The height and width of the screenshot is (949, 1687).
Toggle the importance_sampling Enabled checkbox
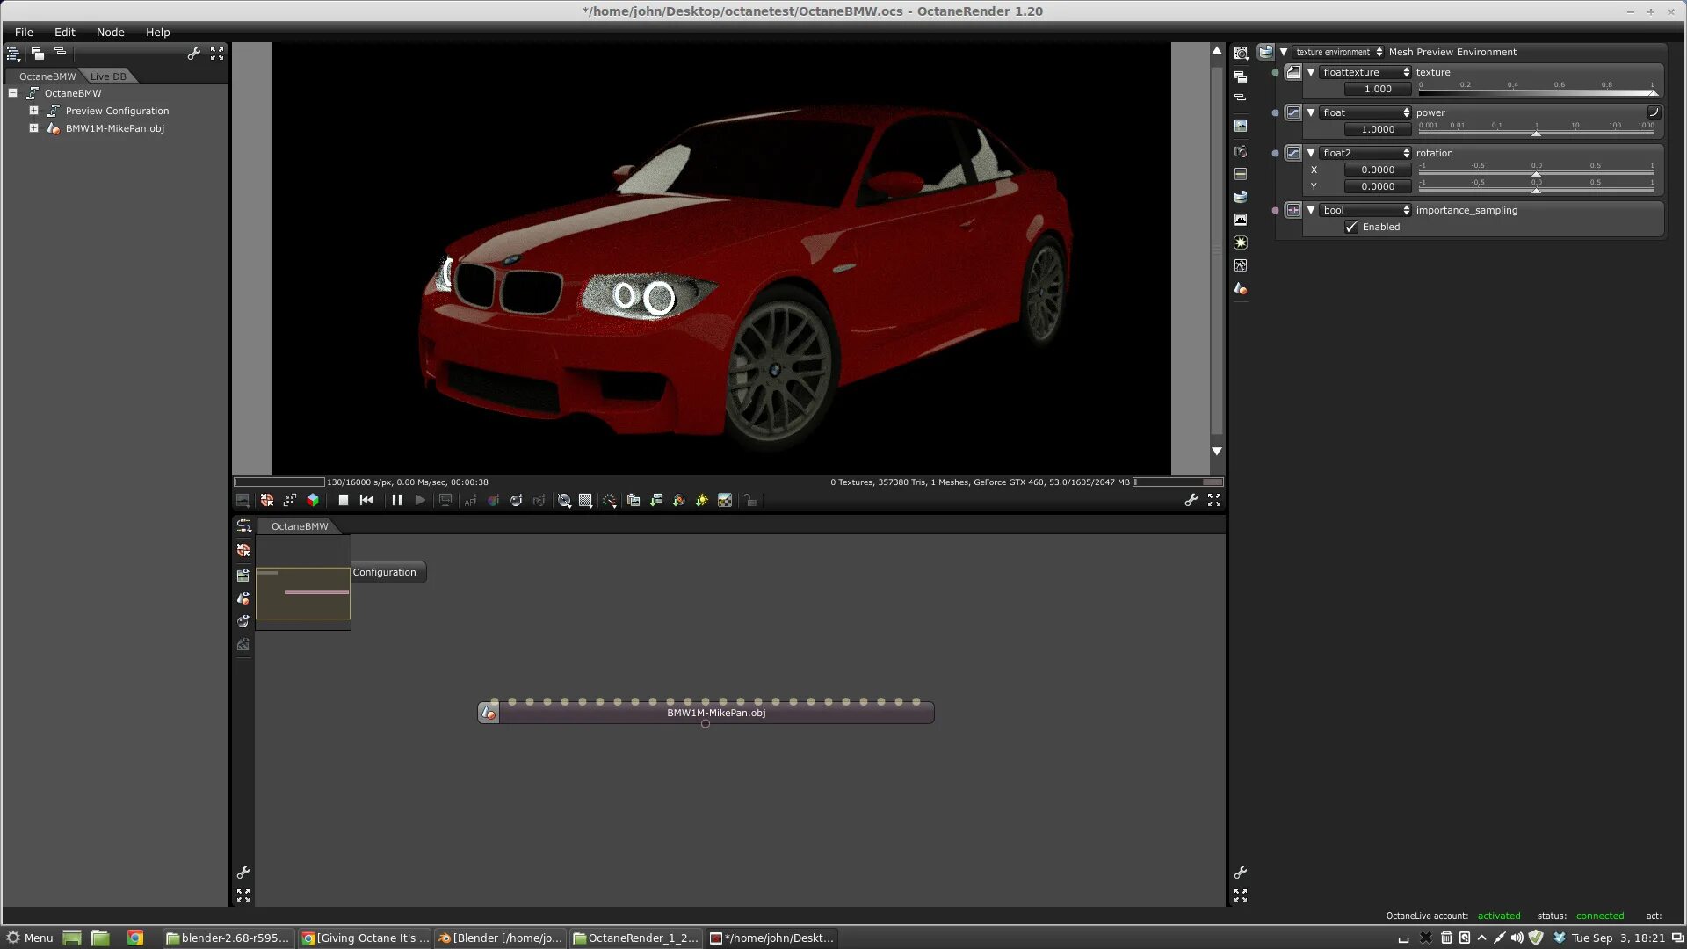click(x=1351, y=227)
